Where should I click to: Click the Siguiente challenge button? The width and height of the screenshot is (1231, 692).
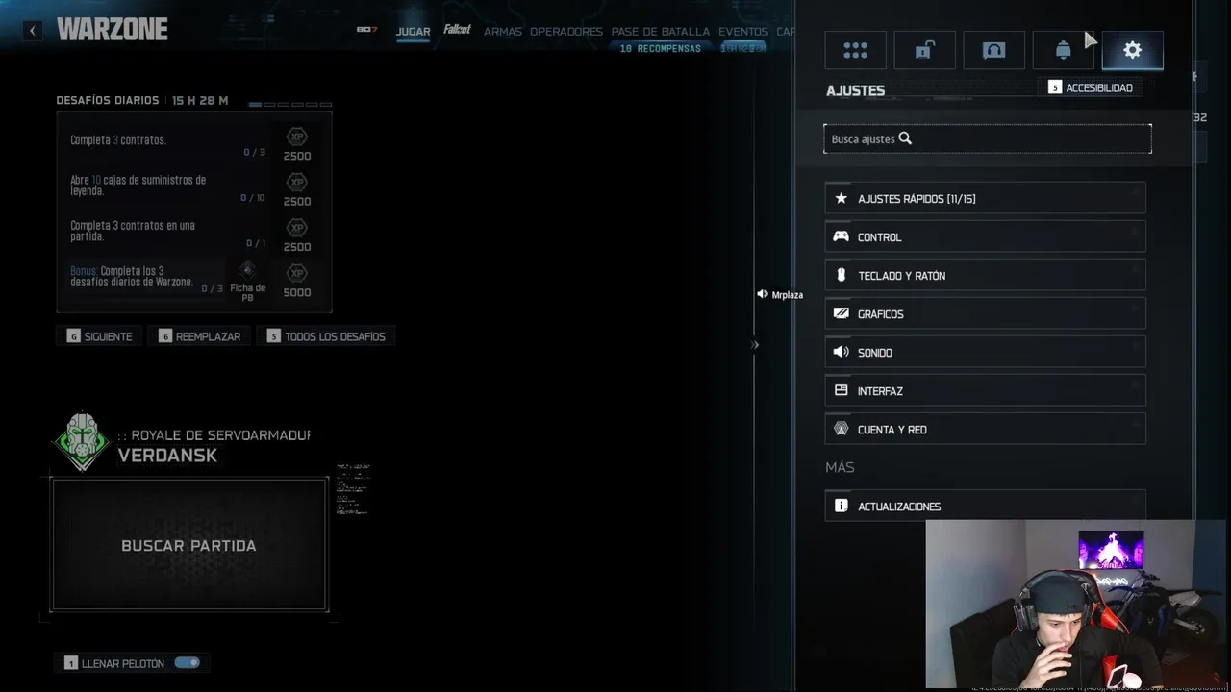(99, 336)
